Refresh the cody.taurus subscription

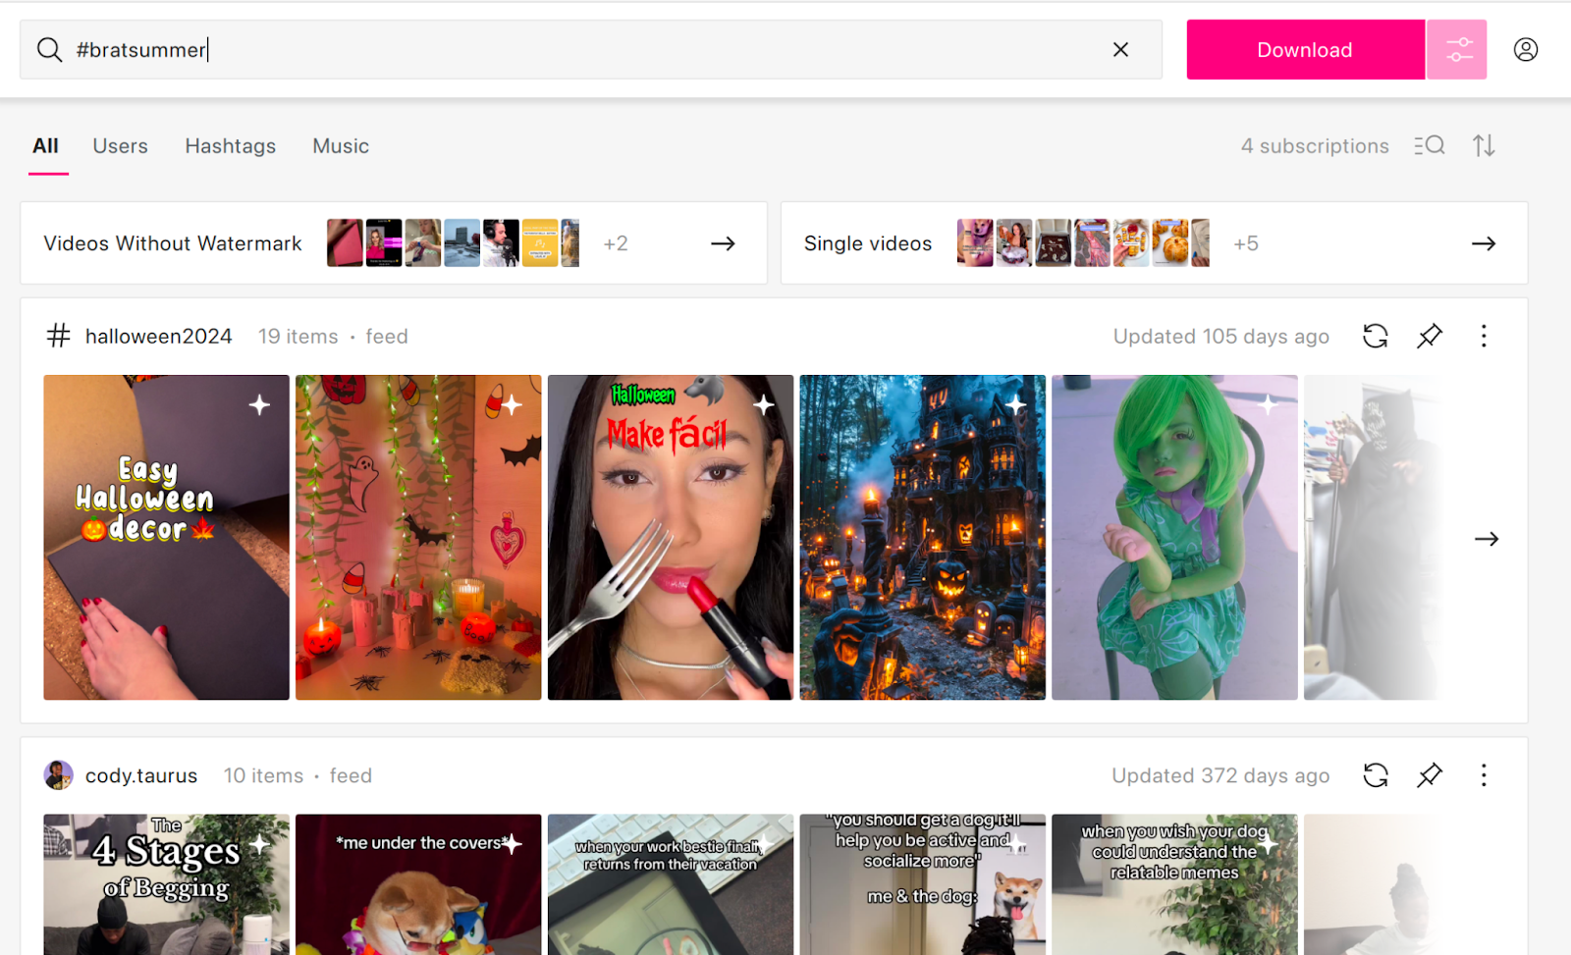1376,775
